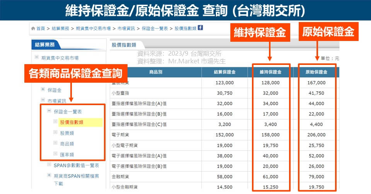Click the Facebook share icon in breadcrumb
The width and height of the screenshot is (371, 194).
coord(200,28)
